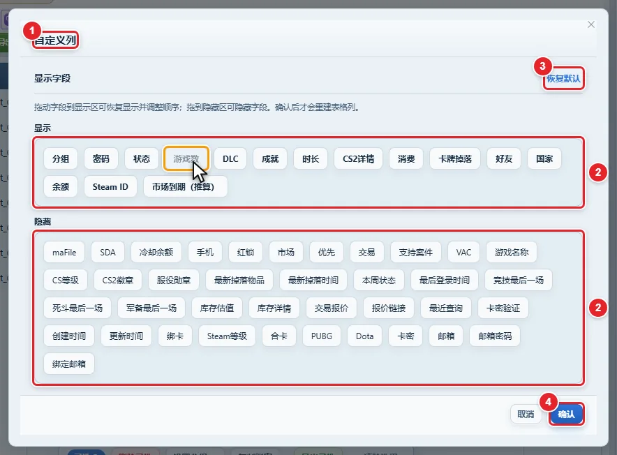This screenshot has height=455, width=617.
Task: Select the 余额 field chip
Action: click(x=61, y=186)
